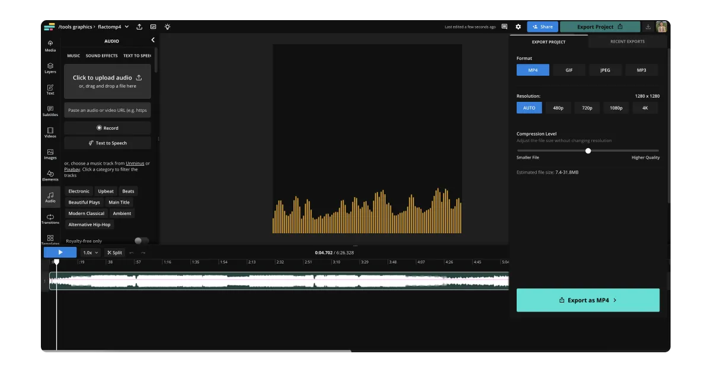Click the blue Play button

pyautogui.click(x=60, y=252)
